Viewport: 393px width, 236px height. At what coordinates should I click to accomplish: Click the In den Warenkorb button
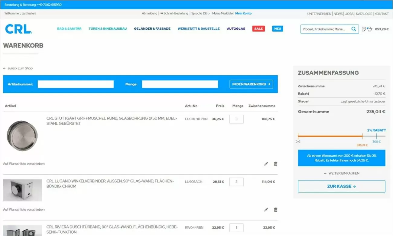251,84
